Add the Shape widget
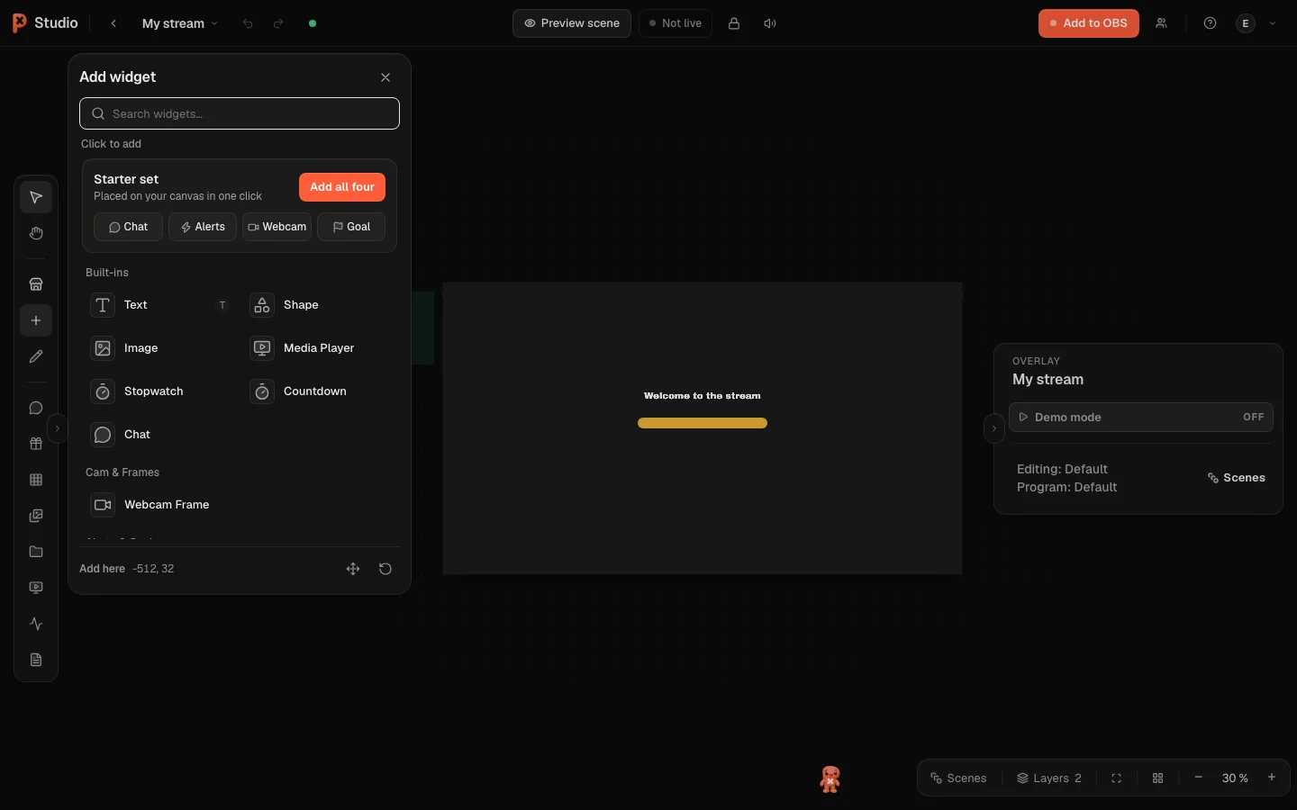The height and width of the screenshot is (810, 1297). point(319,305)
